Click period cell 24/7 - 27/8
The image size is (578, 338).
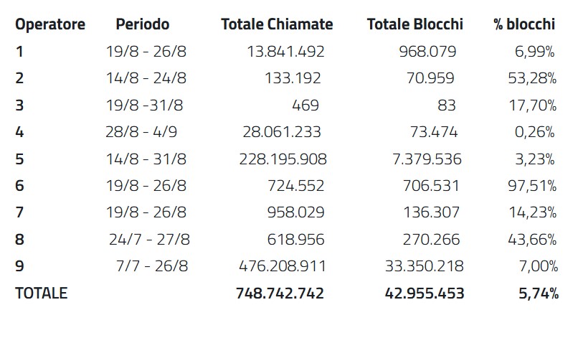[x=149, y=240]
